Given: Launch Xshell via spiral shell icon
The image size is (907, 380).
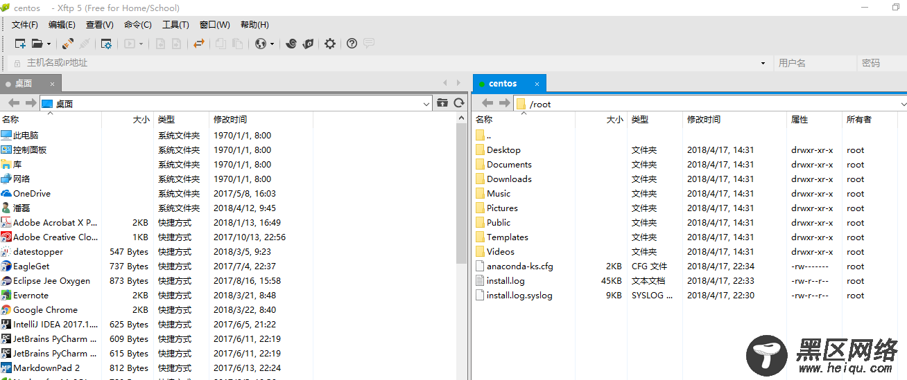Looking at the screenshot, I should (291, 44).
